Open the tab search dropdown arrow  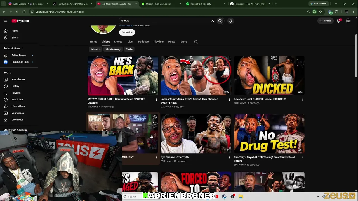point(3,4)
